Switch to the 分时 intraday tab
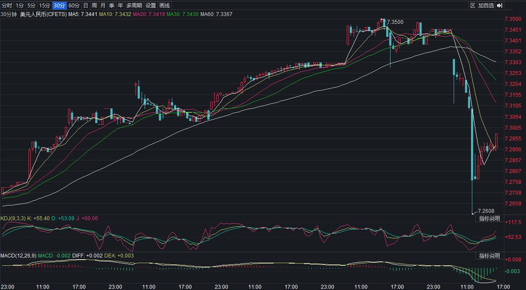The image size is (526, 290). [7, 6]
